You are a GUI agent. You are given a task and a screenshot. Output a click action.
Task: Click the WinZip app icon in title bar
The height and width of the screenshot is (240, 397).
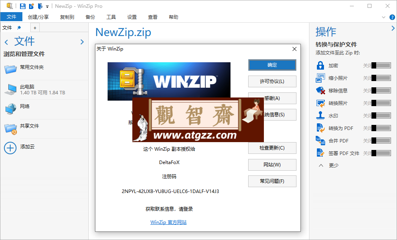pyautogui.click(x=10, y=6)
